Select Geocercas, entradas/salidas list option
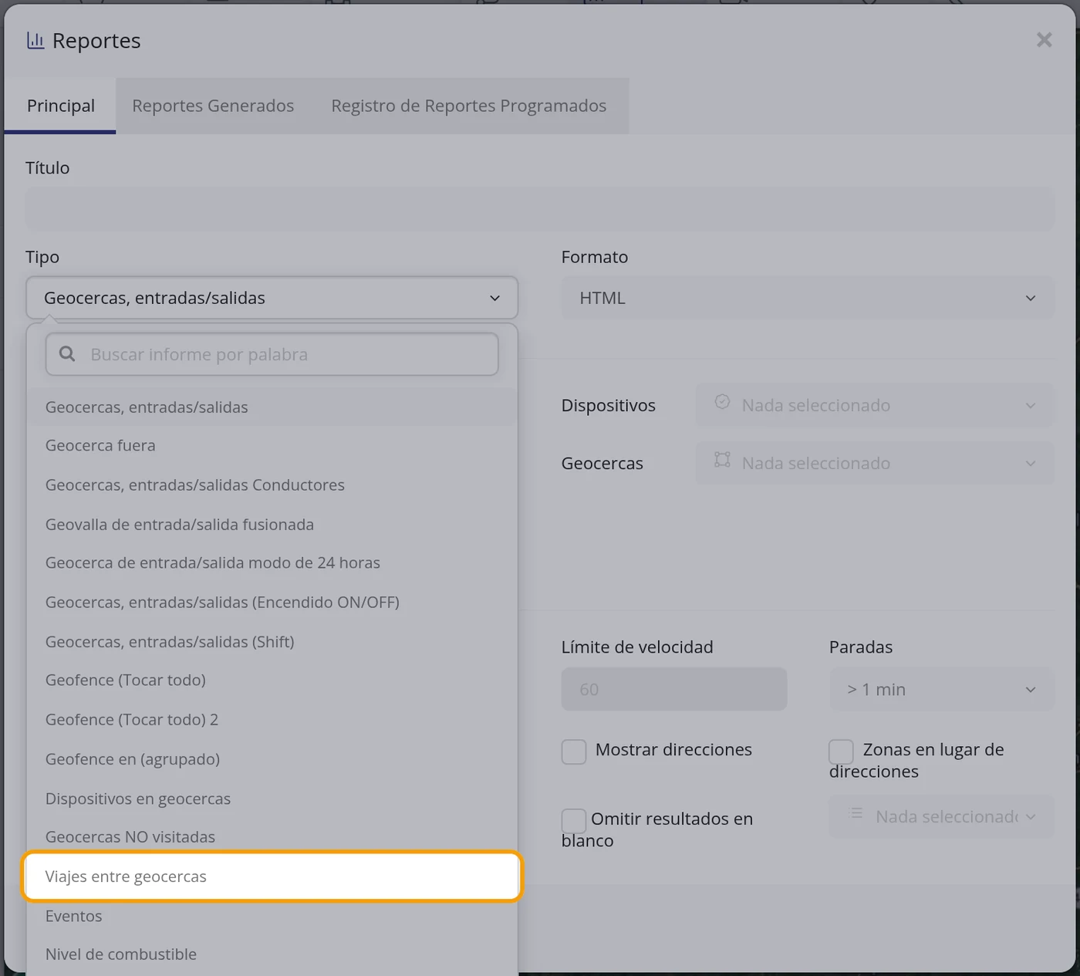This screenshot has height=976, width=1080. coord(272,407)
